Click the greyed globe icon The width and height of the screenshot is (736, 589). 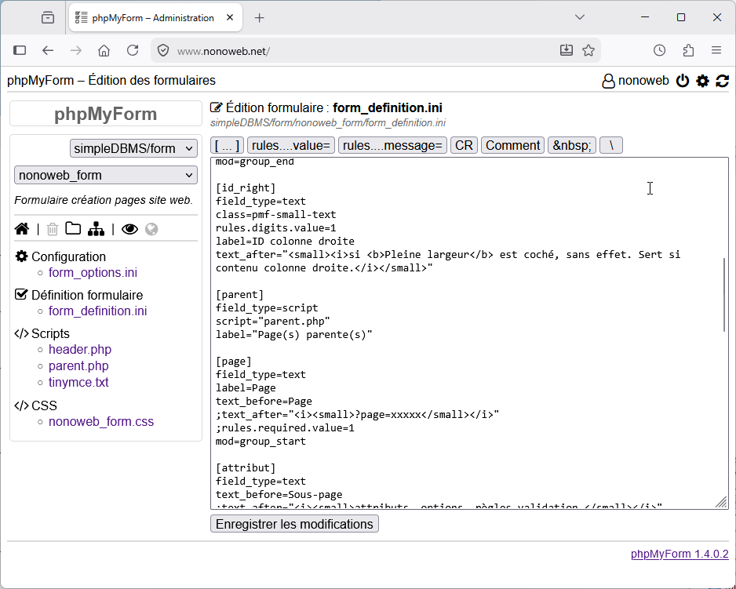tap(151, 229)
